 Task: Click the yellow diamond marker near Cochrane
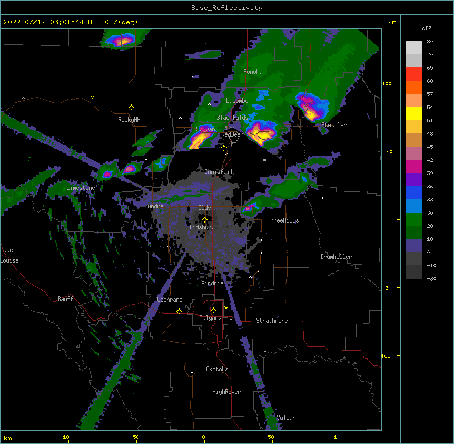pos(179,311)
